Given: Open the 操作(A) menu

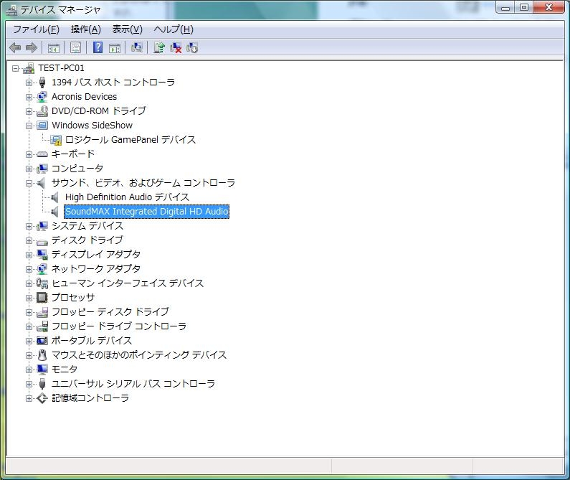Looking at the screenshot, I should tap(86, 29).
